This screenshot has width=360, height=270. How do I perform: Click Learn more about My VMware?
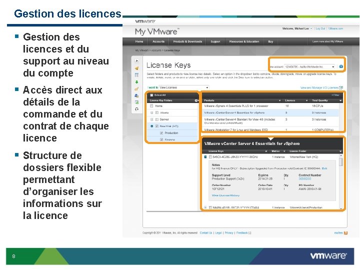327,41
